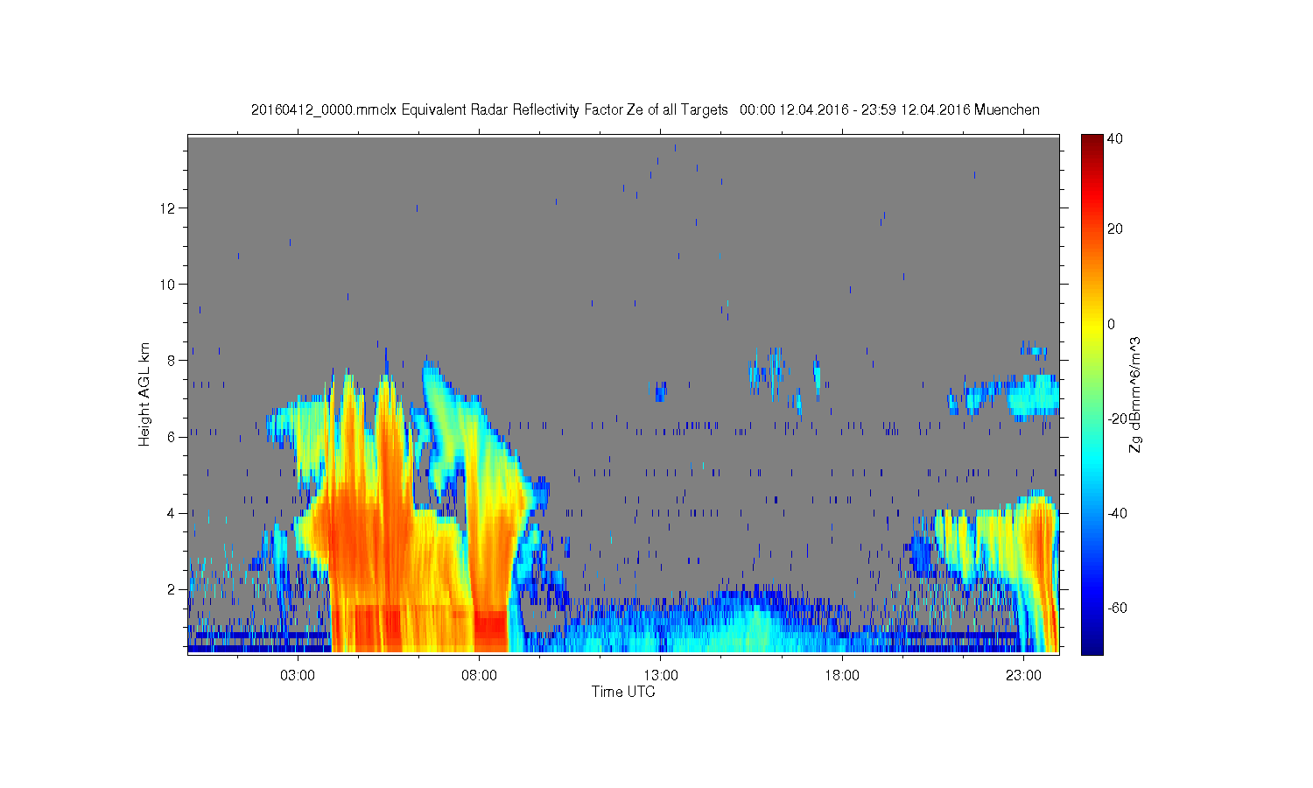The image size is (1313, 788).
Task: Click the "12" height axis tick label
Action: pyautogui.click(x=169, y=208)
